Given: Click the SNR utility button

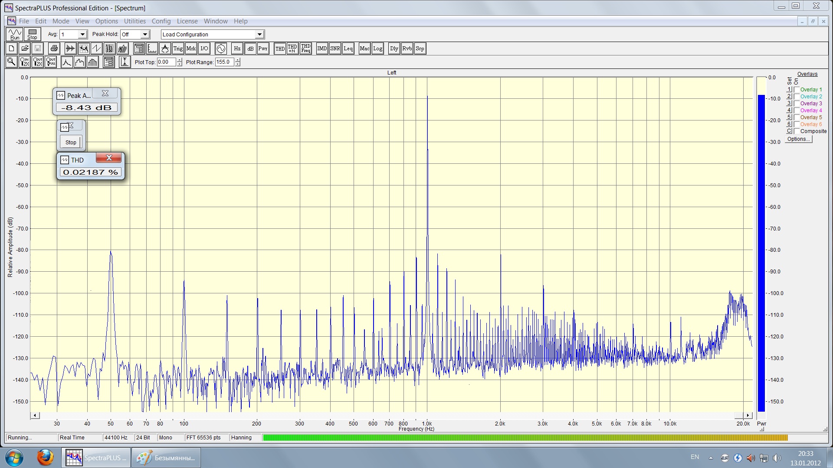Looking at the screenshot, I should [x=335, y=49].
